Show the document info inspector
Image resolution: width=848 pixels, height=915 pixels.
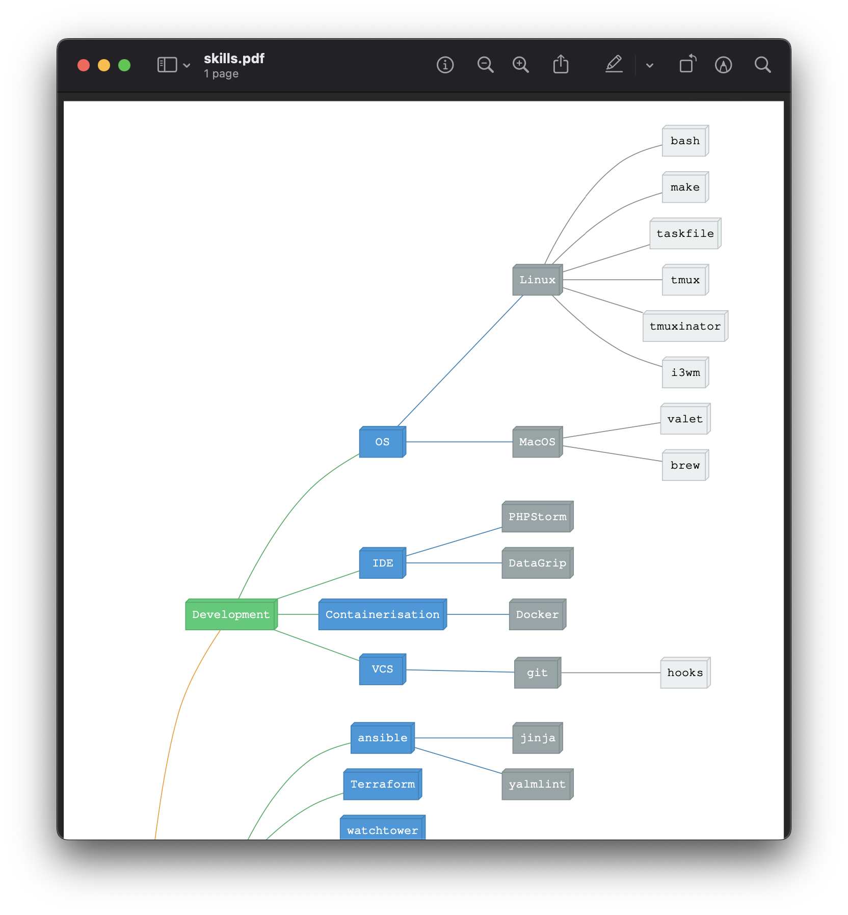(x=445, y=65)
